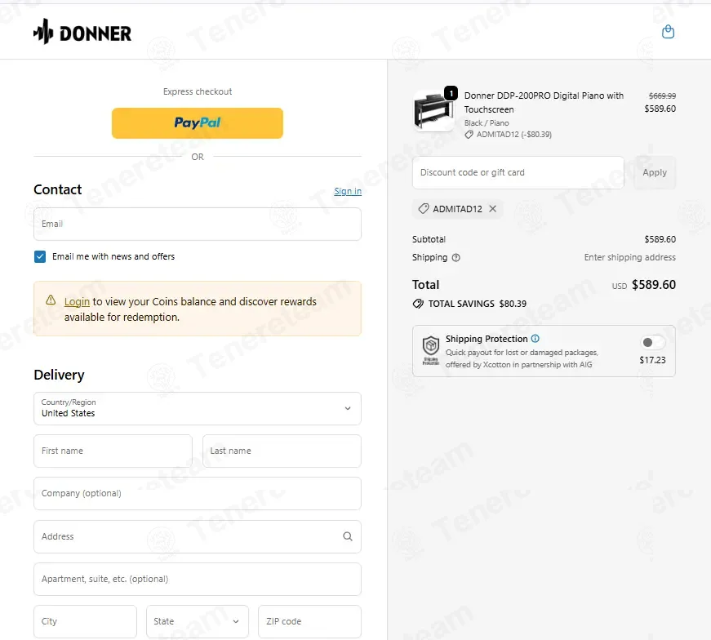Click the 'Express checkout' label
711x640 pixels.
point(198,91)
